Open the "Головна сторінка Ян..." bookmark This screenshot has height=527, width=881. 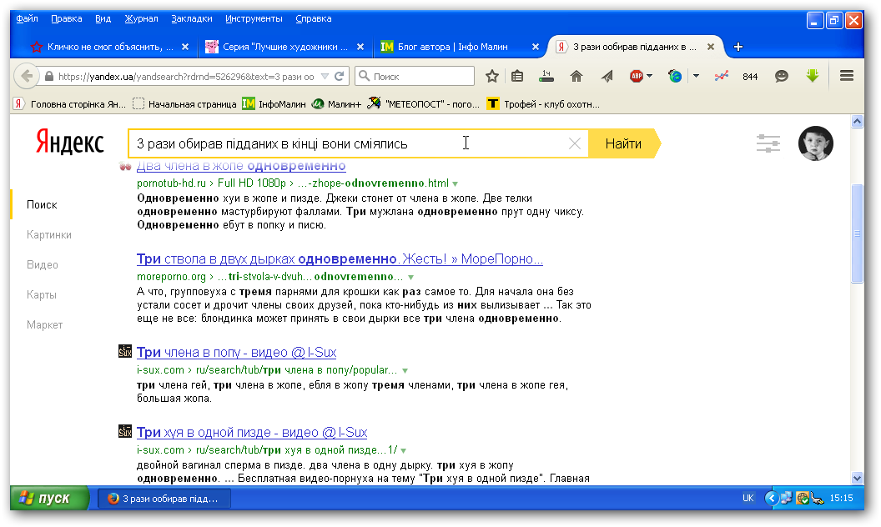click(70, 104)
